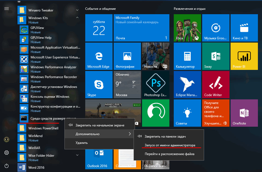Image resolution: width=262 pixels, height=172 pixels.
Task: Open the hamburger menu at top left
Action: click(7, 8)
